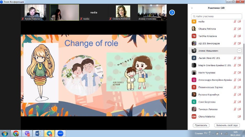
Task: Show hidden system tray icons arrow
Action: [212, 133]
